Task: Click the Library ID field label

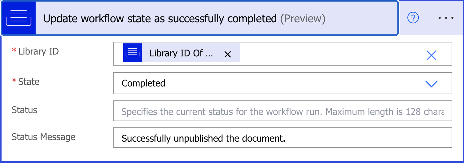Action: tap(38, 51)
